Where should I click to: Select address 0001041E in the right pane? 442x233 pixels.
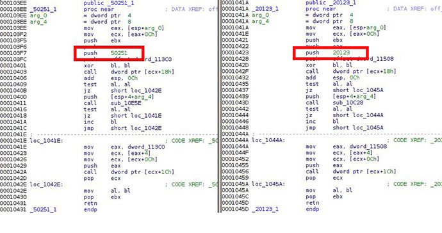click(235, 34)
